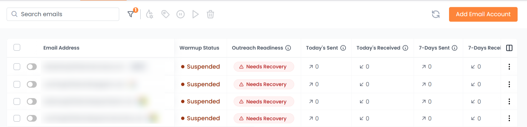Enable the toggle on the second row

pos(32,84)
